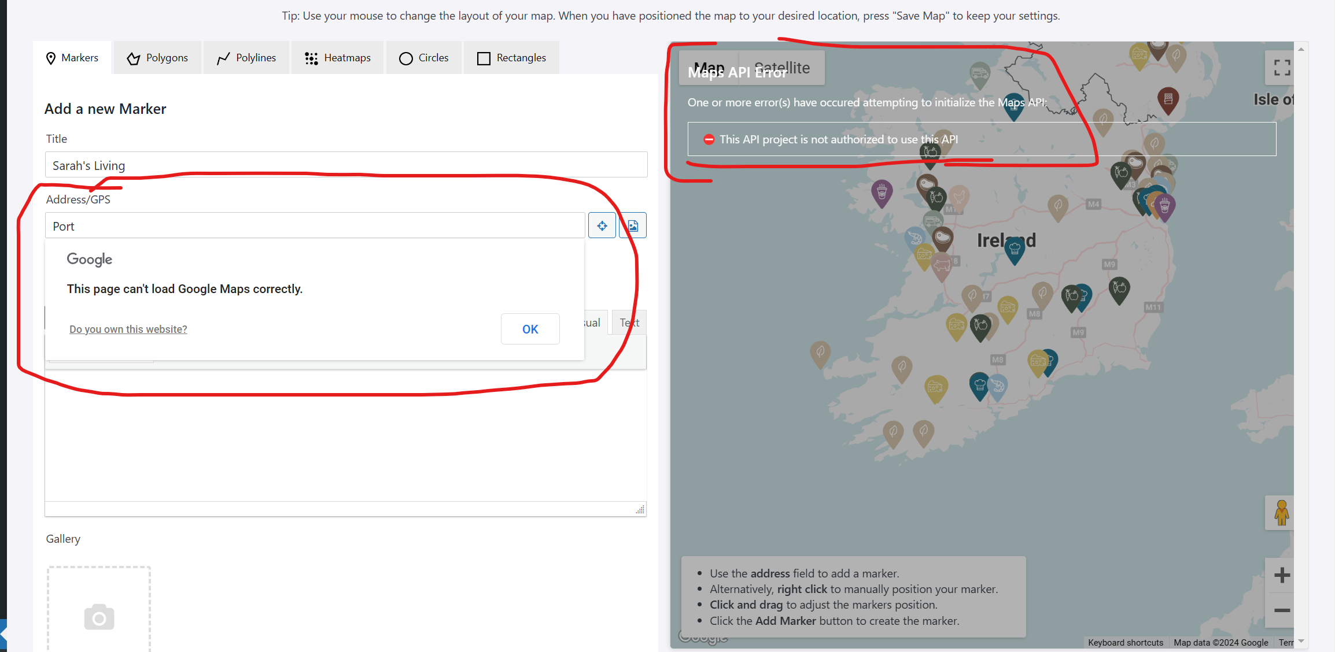Screen dimensions: 1335x652
Task: Click the pink pig map marker
Action: coord(942,266)
